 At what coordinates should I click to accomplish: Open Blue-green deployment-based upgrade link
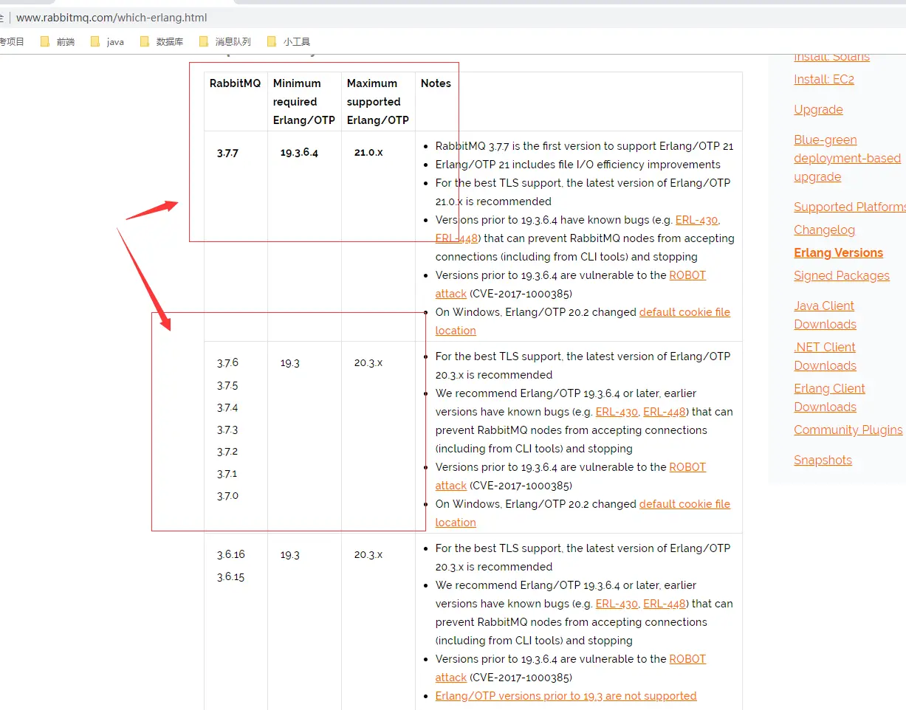point(847,158)
